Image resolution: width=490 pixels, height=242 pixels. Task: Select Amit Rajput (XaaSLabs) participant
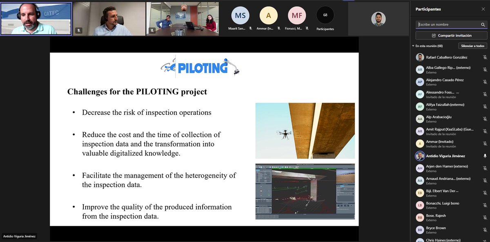click(x=451, y=131)
